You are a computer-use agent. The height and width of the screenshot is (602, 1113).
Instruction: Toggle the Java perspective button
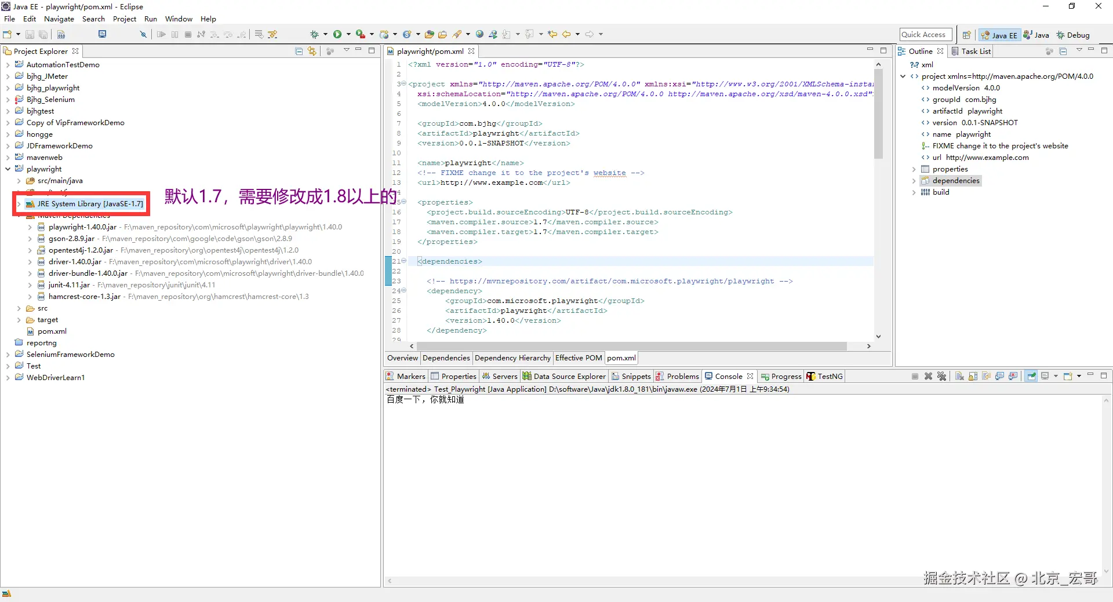(x=1036, y=35)
